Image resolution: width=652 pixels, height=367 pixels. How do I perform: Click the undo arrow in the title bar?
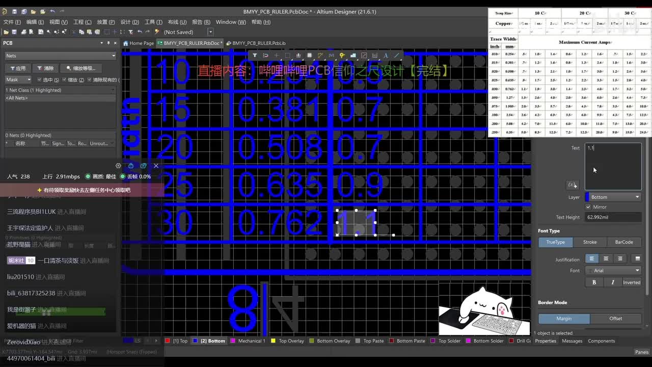(52, 11)
